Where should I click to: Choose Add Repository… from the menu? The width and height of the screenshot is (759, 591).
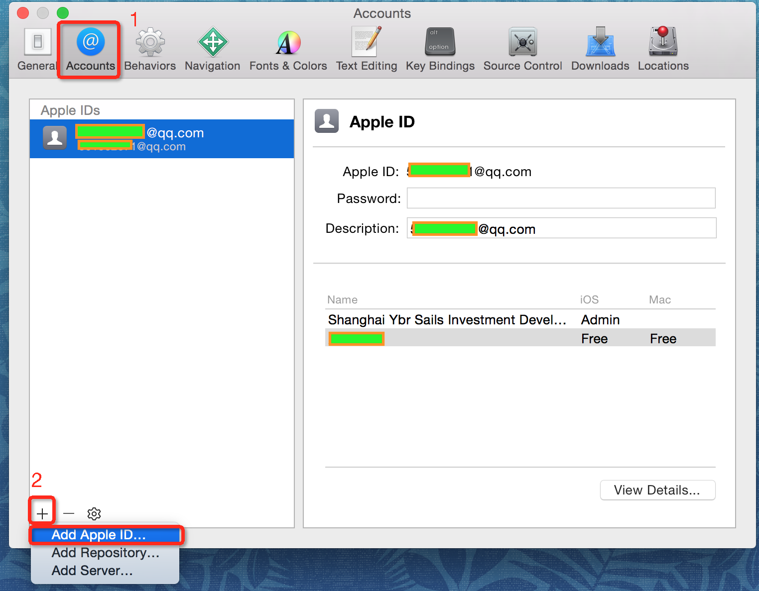(x=105, y=553)
